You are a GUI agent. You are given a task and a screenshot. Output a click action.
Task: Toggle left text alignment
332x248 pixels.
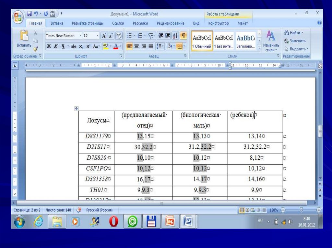[x=129, y=46]
